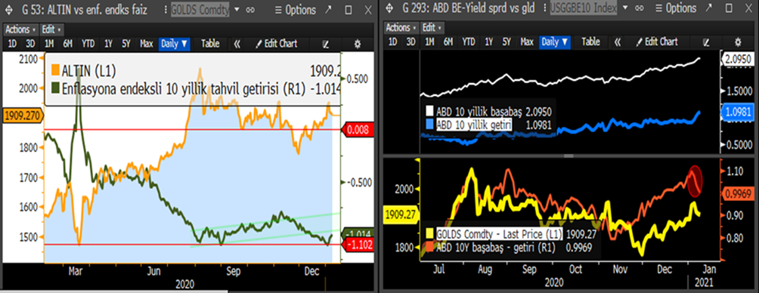Click orange 1909.270 price axis label
Screen dimensions: 759x293
23,116
